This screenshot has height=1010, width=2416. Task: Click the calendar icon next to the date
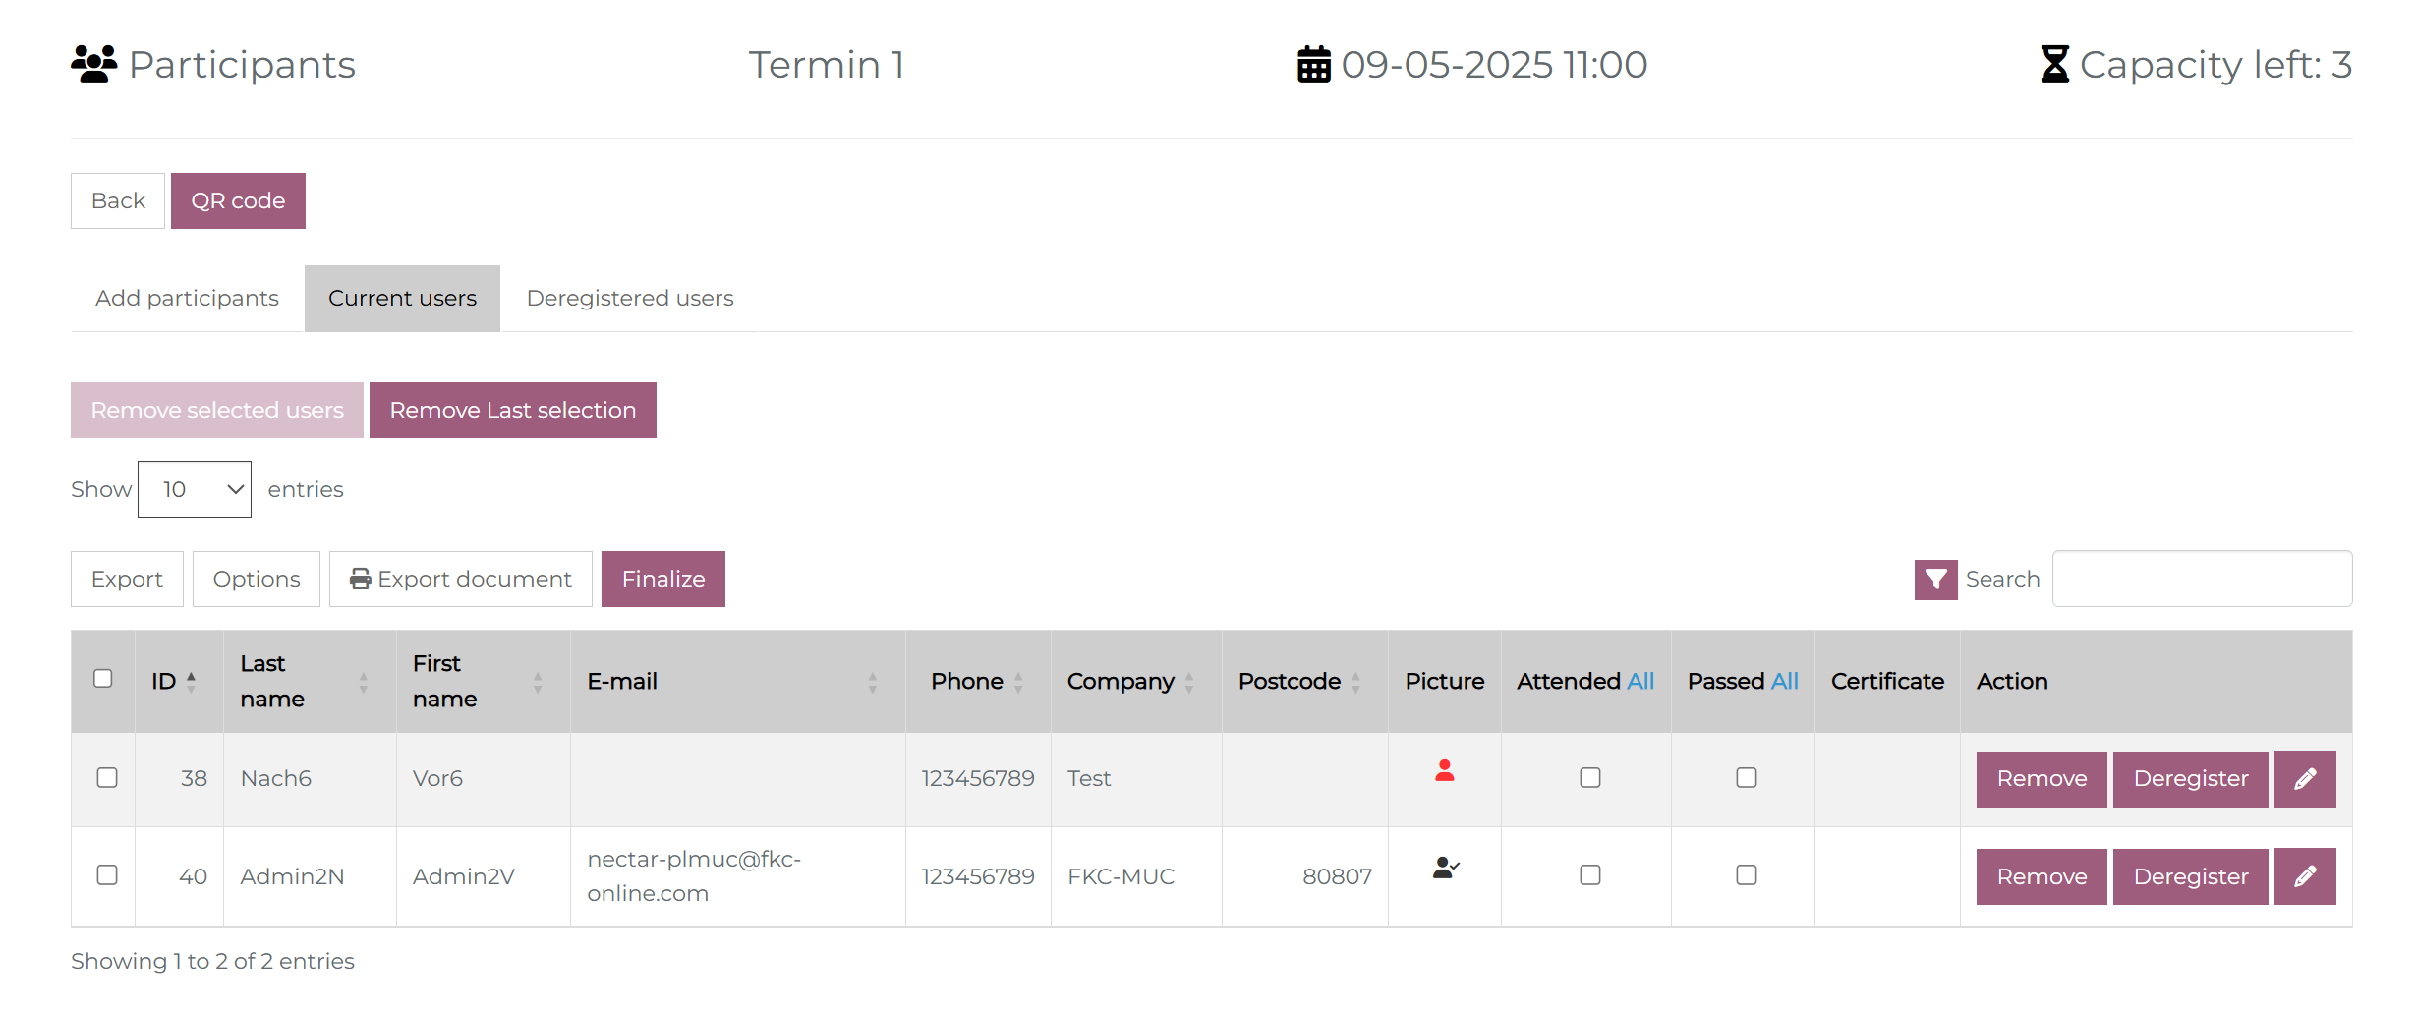(x=1313, y=65)
